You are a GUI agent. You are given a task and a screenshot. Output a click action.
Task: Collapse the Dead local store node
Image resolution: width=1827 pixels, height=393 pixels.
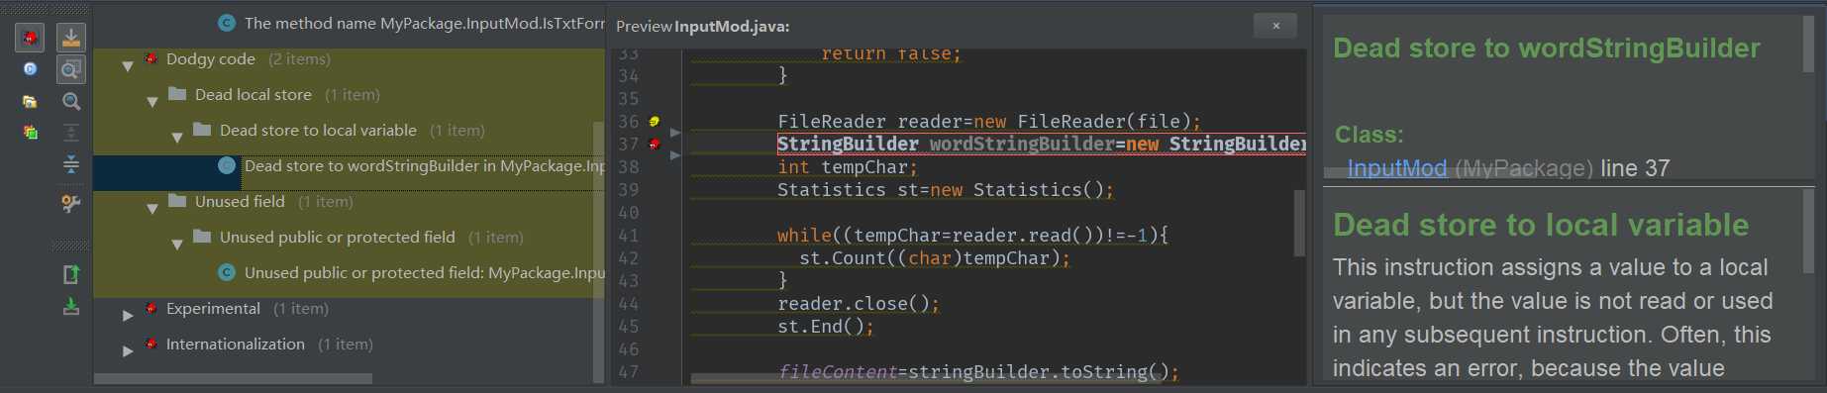coord(152,102)
